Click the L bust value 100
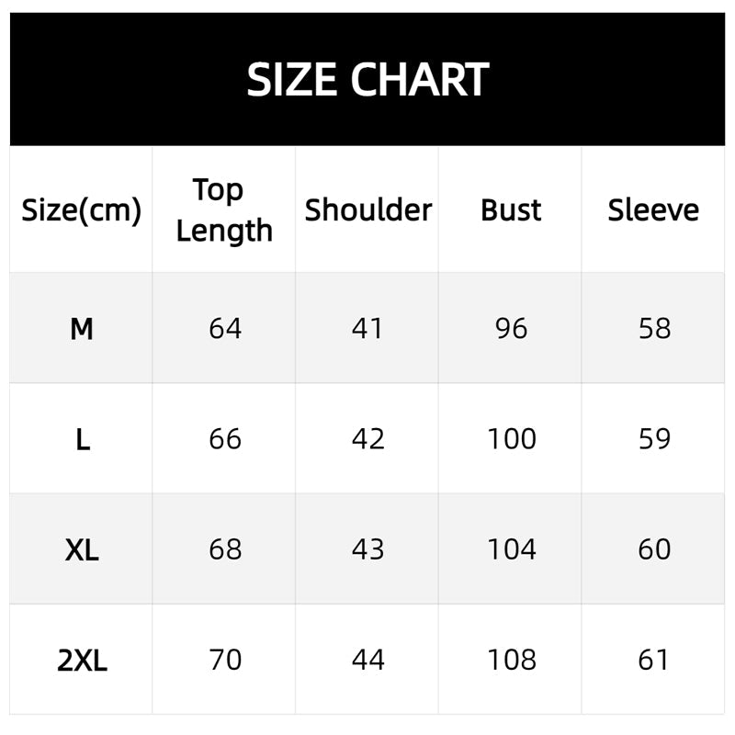The height and width of the screenshot is (735, 735). click(511, 439)
